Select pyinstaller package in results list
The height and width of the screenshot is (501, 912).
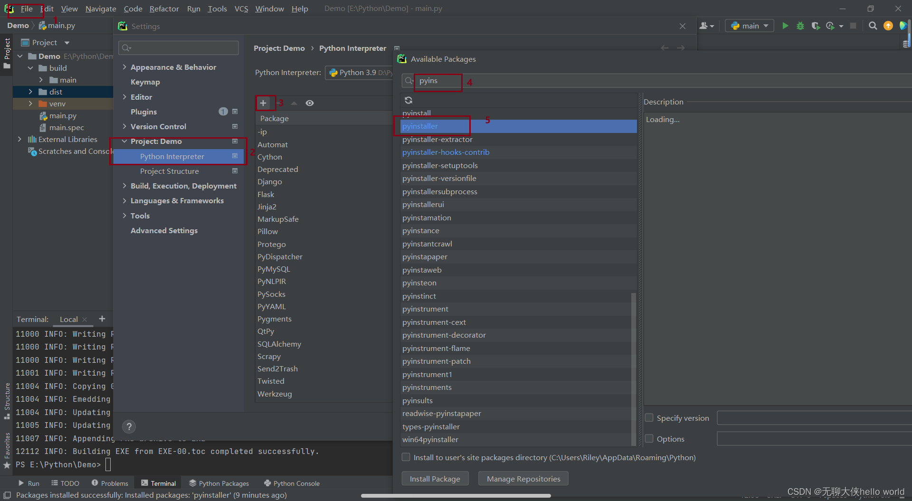pyautogui.click(x=518, y=126)
